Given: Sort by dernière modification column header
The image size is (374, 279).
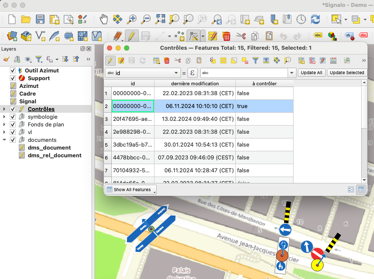Looking at the screenshot, I should [195, 84].
